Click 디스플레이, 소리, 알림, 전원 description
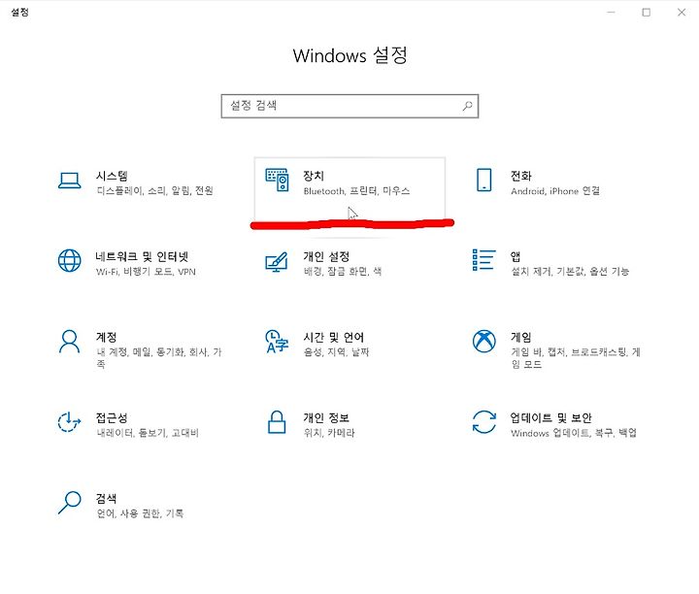This screenshot has height=594, width=699. coord(154,191)
